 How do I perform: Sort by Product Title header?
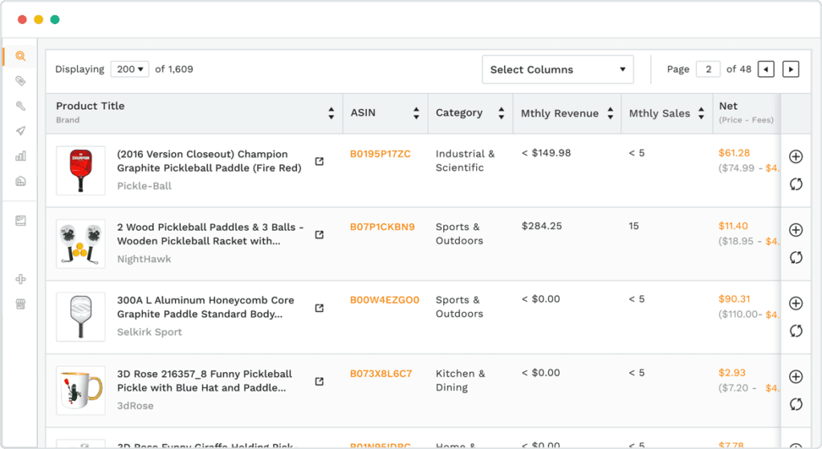click(331, 114)
